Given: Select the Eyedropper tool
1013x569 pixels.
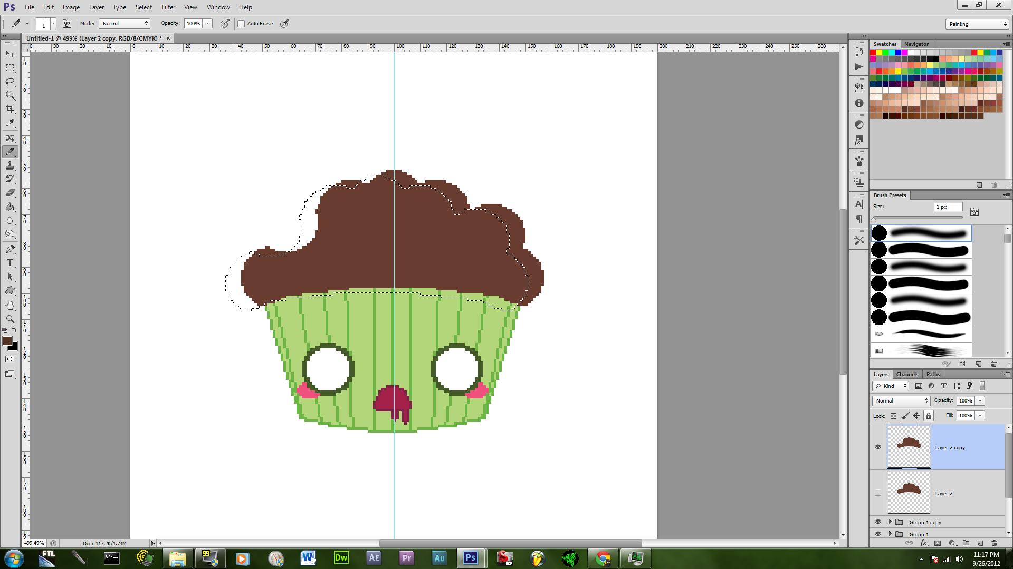Looking at the screenshot, I should [x=10, y=123].
